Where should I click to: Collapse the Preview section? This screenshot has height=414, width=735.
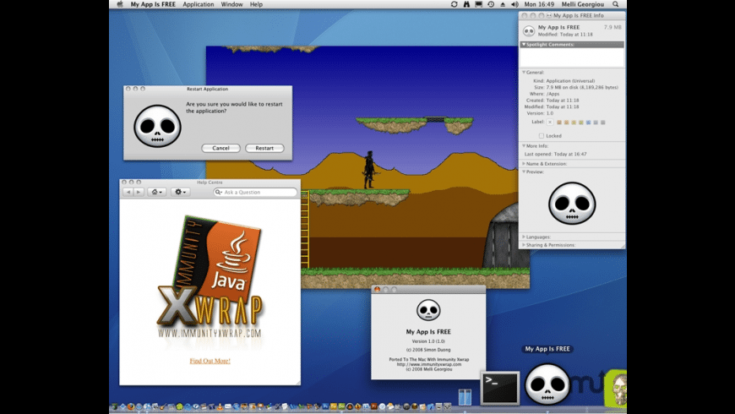524,172
